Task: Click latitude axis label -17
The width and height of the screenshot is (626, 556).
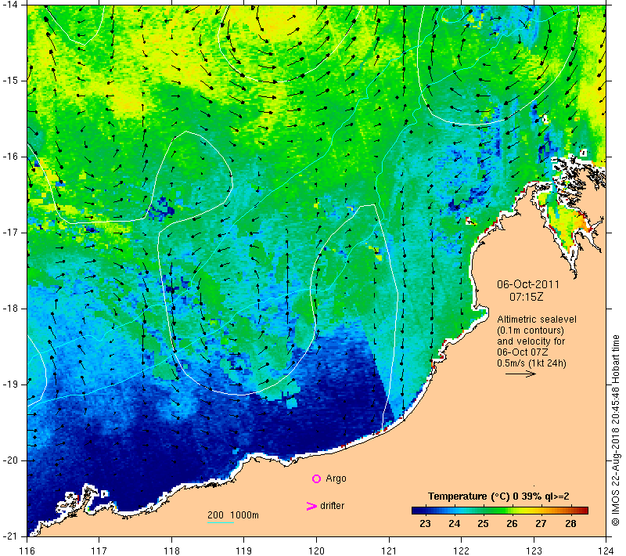Action: [10, 233]
